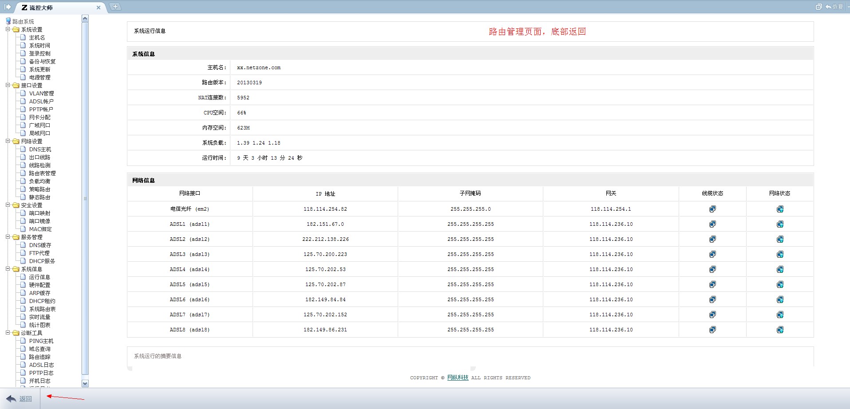
Task: Click the cable status icon for ADSL3
Action: 712,254
